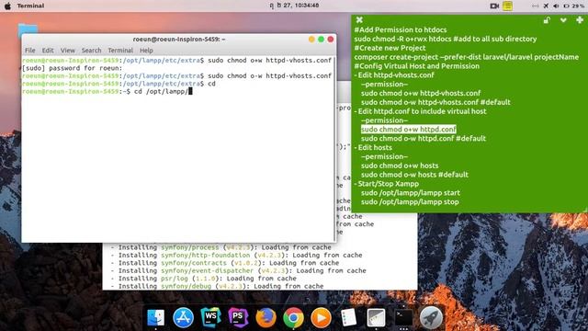The height and width of the screenshot is (331, 588).
Task: Click 'Installing psr/log' line in back terminal
Action: 203,279
